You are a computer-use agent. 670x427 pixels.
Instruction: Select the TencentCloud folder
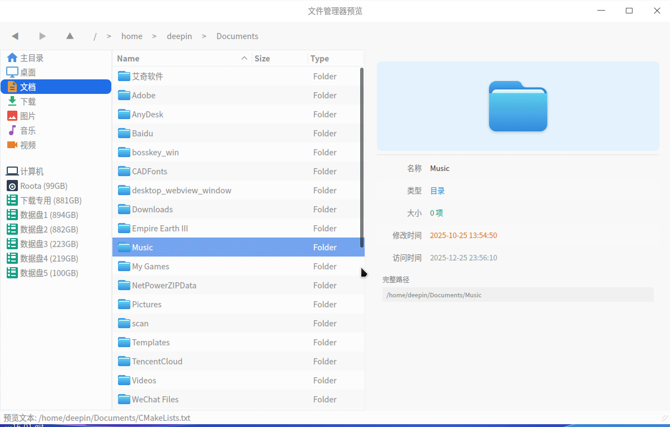pyautogui.click(x=238, y=362)
